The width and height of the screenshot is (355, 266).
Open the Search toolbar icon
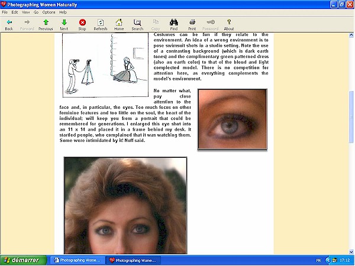point(137,22)
